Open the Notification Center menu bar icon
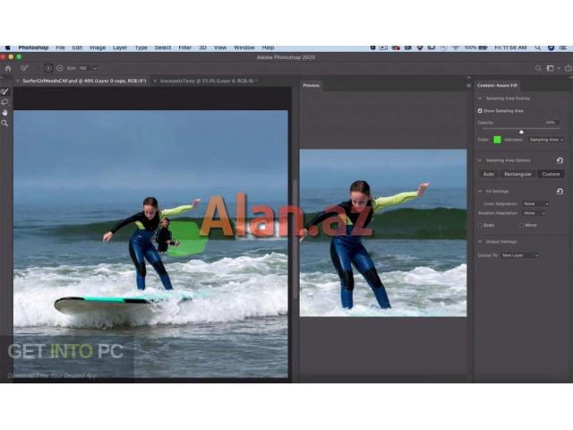573x430 pixels. point(563,47)
